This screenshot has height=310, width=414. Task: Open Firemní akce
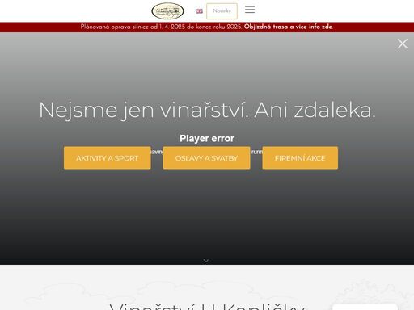(300, 158)
